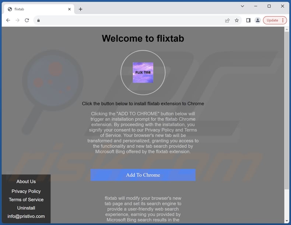Screen dimensions: 291x225
Task: Open the profile avatar menu
Action: 257,20
